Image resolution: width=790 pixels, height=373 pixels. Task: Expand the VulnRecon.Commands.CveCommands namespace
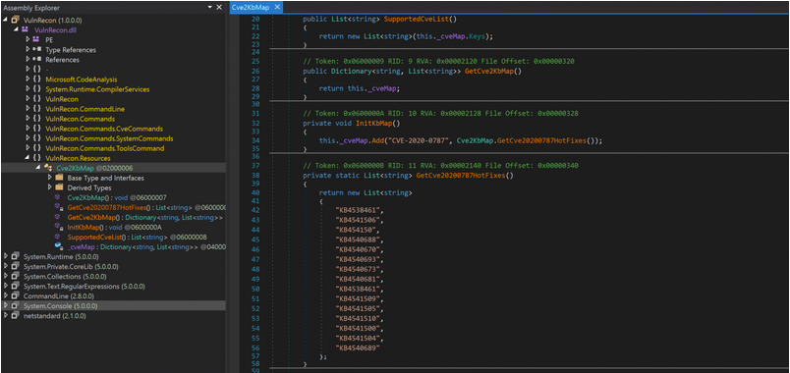(28, 129)
